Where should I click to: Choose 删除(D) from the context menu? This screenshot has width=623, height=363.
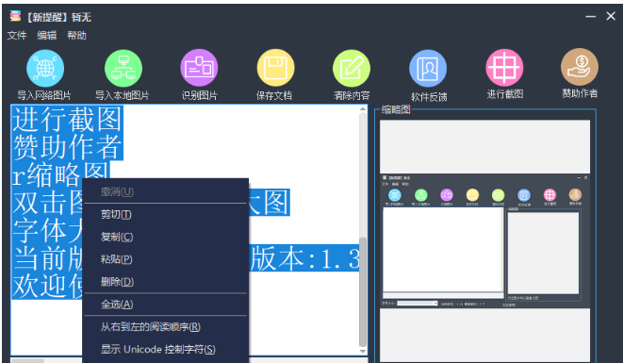point(165,282)
